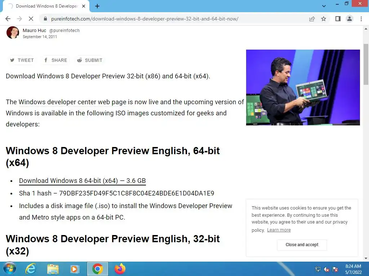Launch Internet Explorer from taskbar
The width and height of the screenshot is (369, 276).
coord(31,269)
